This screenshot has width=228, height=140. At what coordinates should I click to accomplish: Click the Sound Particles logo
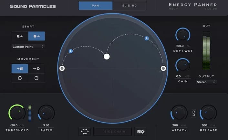(x=33, y=6)
